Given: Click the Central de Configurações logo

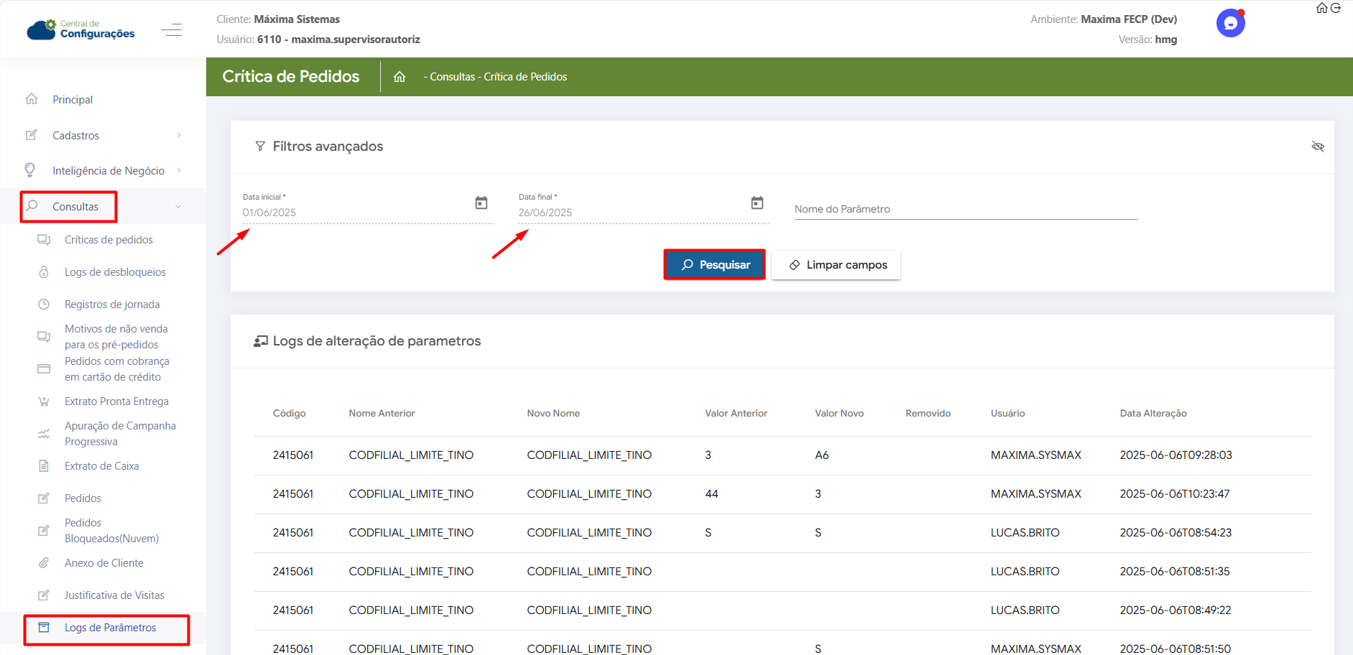Looking at the screenshot, I should click(x=81, y=29).
